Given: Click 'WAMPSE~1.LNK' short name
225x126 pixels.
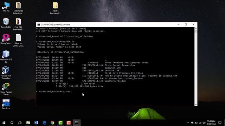Looking at the screenshot, I should point(95,81).
